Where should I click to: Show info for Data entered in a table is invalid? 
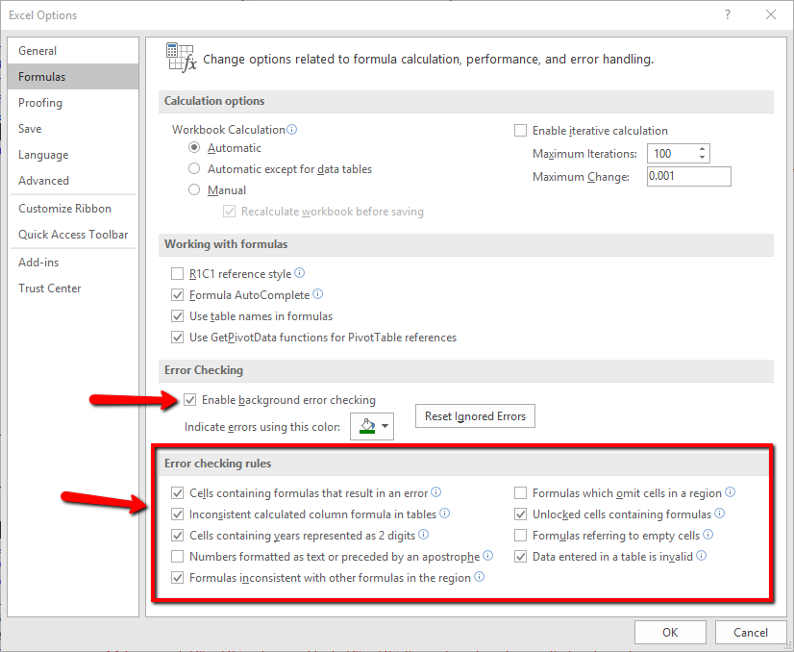701,555
